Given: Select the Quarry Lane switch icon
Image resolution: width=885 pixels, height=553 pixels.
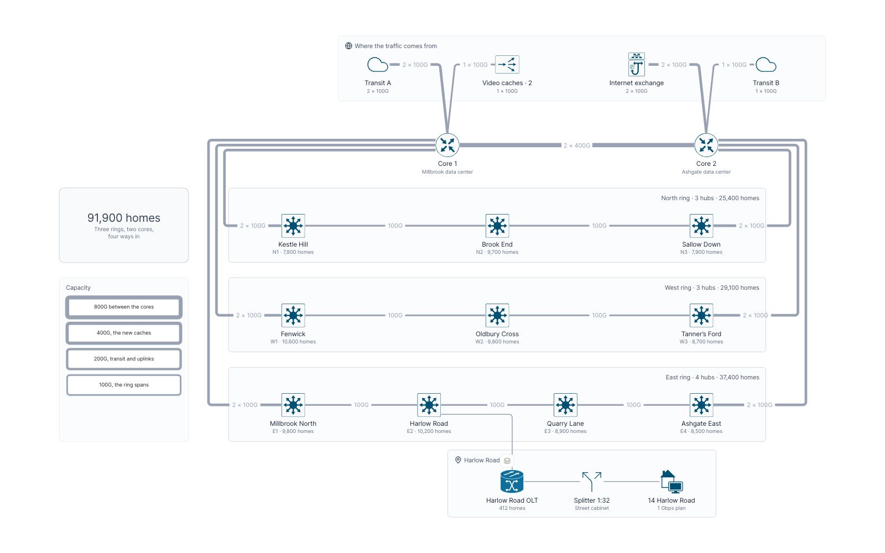Looking at the screenshot, I should (565, 405).
